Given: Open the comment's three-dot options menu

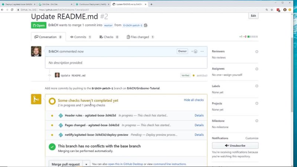Looking at the screenshot, I should [x=202, y=51].
